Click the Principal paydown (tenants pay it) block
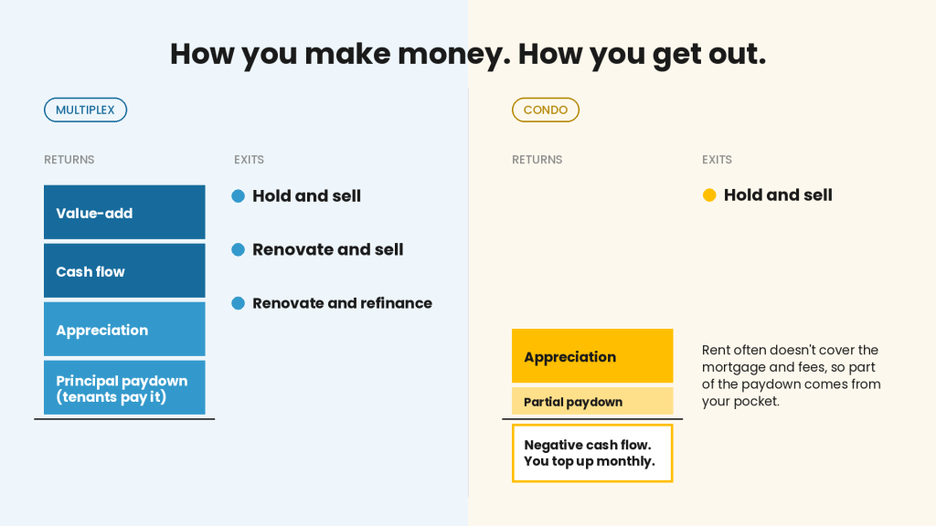The image size is (936, 526). pyautogui.click(x=124, y=387)
